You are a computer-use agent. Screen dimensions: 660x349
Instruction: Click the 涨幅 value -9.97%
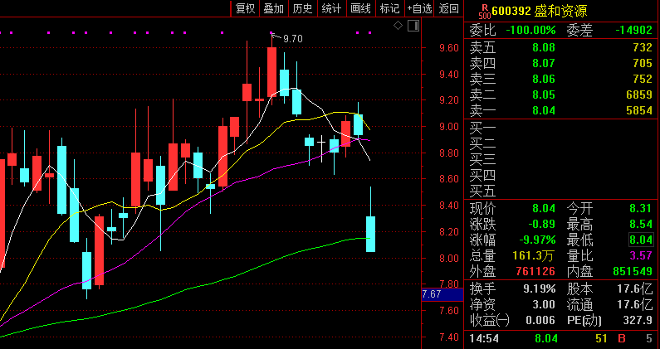point(537,240)
